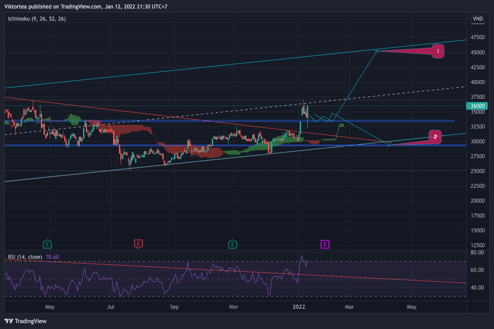Click the first May label on time axis

pyautogui.click(x=50, y=307)
